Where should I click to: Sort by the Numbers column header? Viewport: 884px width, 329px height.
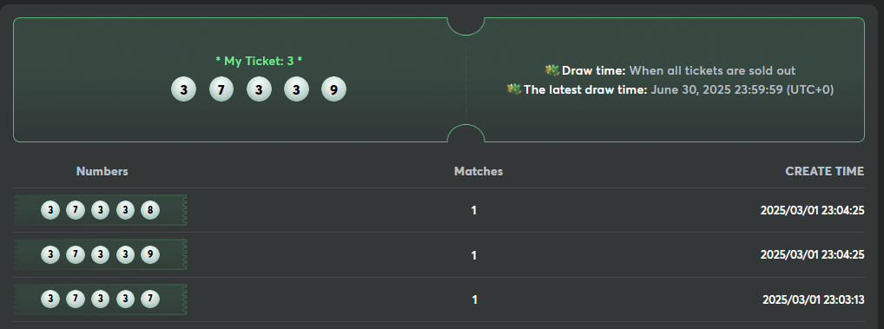point(102,171)
